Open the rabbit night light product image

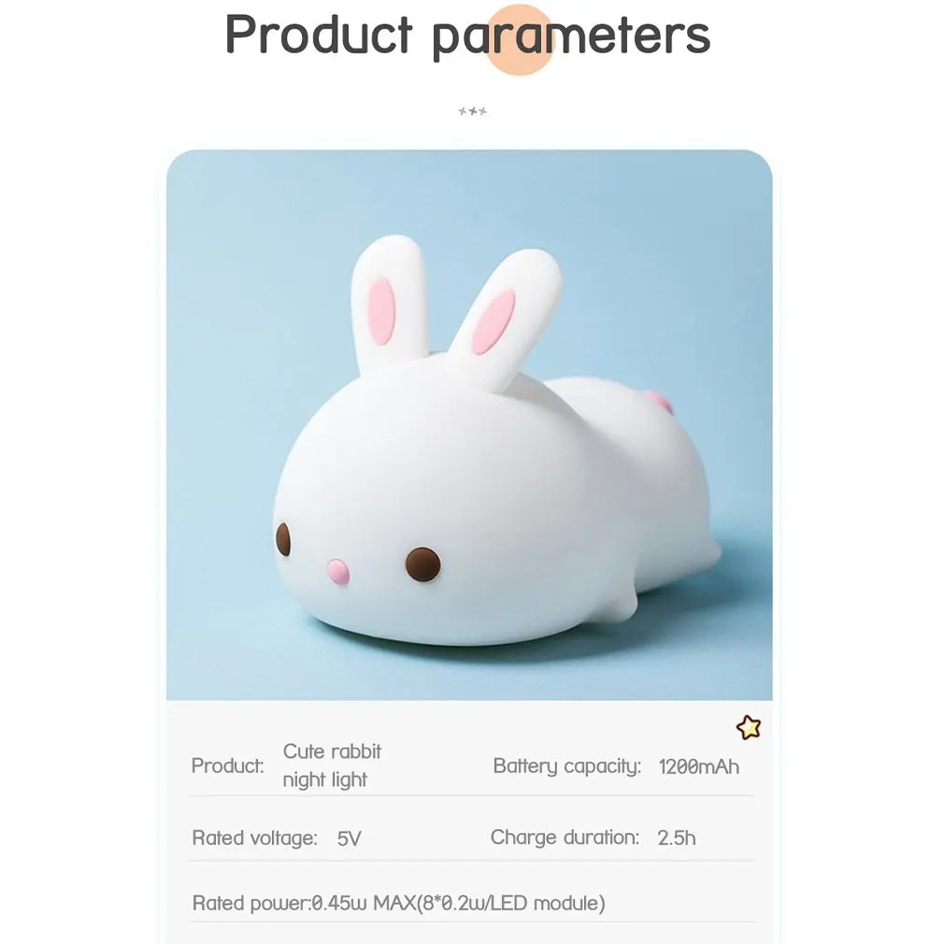[x=469, y=425]
